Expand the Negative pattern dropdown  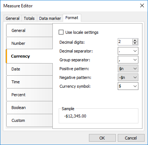pyautogui.click(x=128, y=77)
